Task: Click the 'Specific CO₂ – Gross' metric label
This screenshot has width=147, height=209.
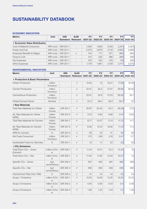Action: coord(23,162)
